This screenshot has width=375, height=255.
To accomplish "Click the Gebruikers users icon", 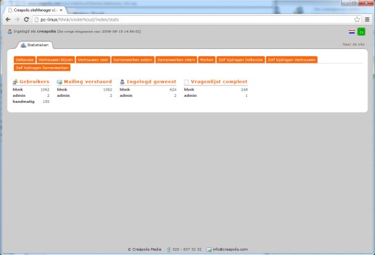I will pyautogui.click(x=15, y=82).
